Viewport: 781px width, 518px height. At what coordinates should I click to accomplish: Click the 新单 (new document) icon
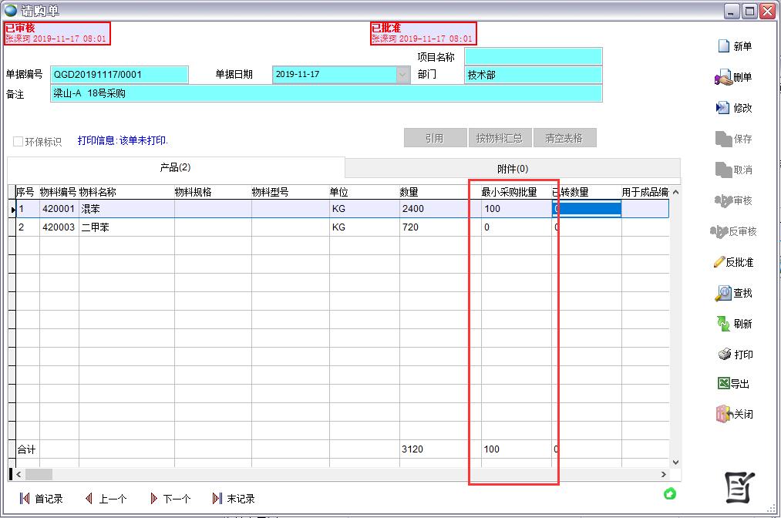pos(724,47)
